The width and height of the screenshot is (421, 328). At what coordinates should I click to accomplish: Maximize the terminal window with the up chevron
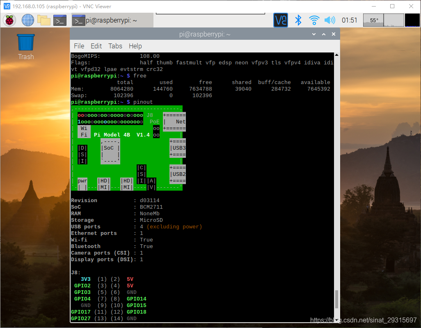324,34
